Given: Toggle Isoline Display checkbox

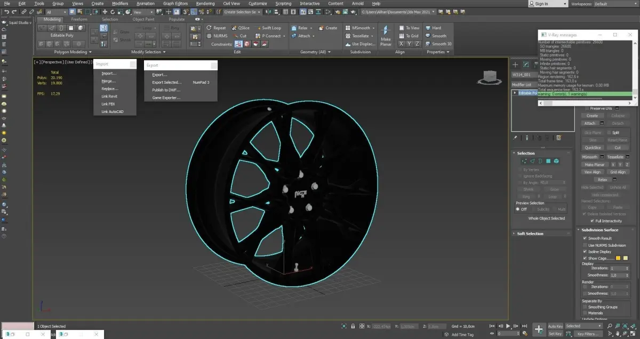Looking at the screenshot, I should point(585,251).
